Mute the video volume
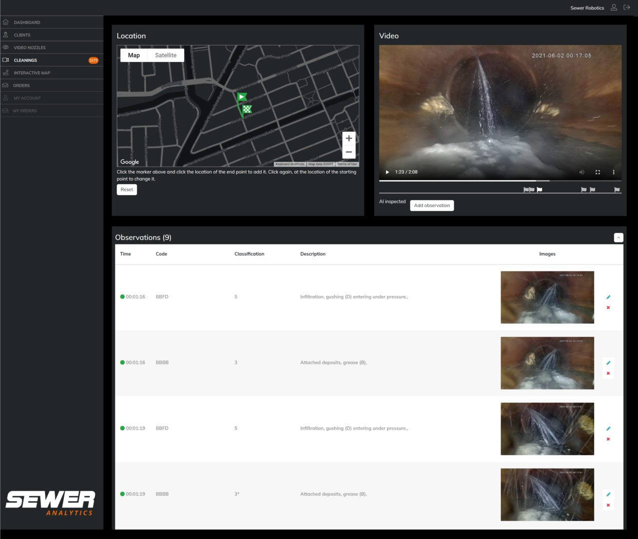This screenshot has height=539, width=638. (582, 172)
